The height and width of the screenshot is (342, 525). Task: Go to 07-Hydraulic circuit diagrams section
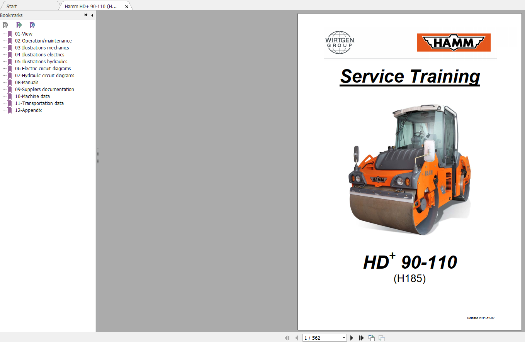coord(44,75)
